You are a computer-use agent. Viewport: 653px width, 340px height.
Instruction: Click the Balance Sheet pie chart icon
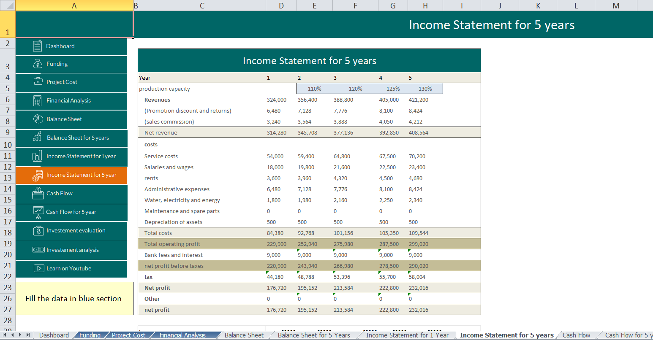click(38, 119)
